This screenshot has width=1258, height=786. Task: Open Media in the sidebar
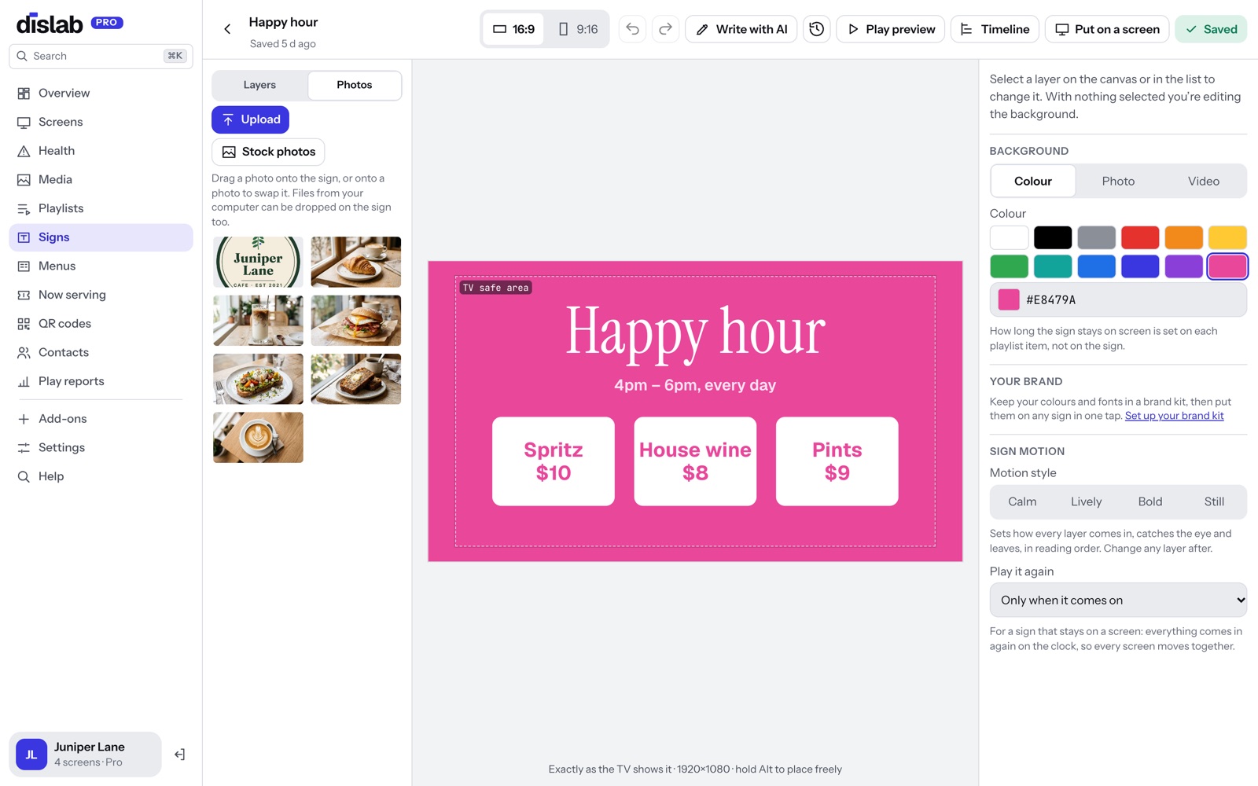[x=101, y=179]
